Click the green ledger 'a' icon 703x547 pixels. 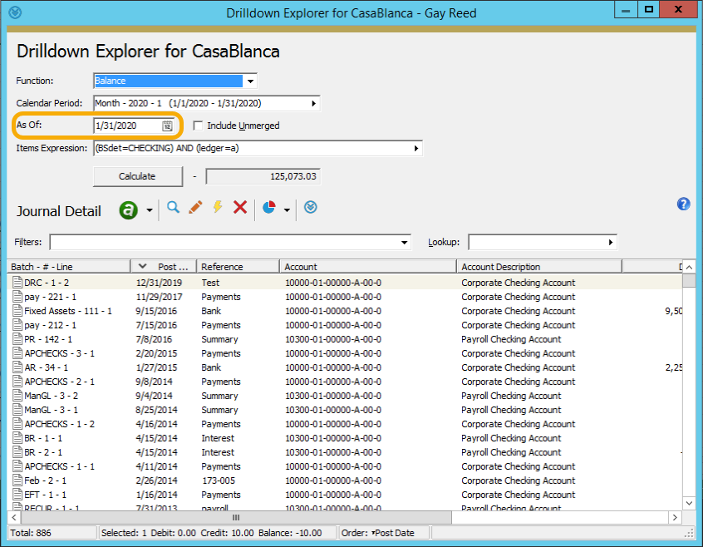129,210
